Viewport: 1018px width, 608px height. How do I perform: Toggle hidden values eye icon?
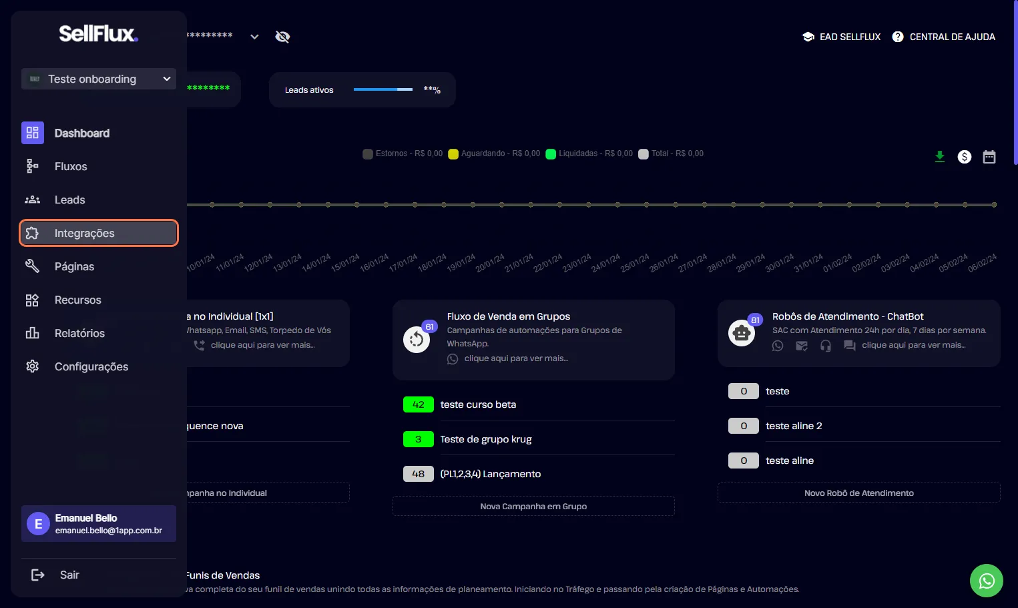coord(282,37)
